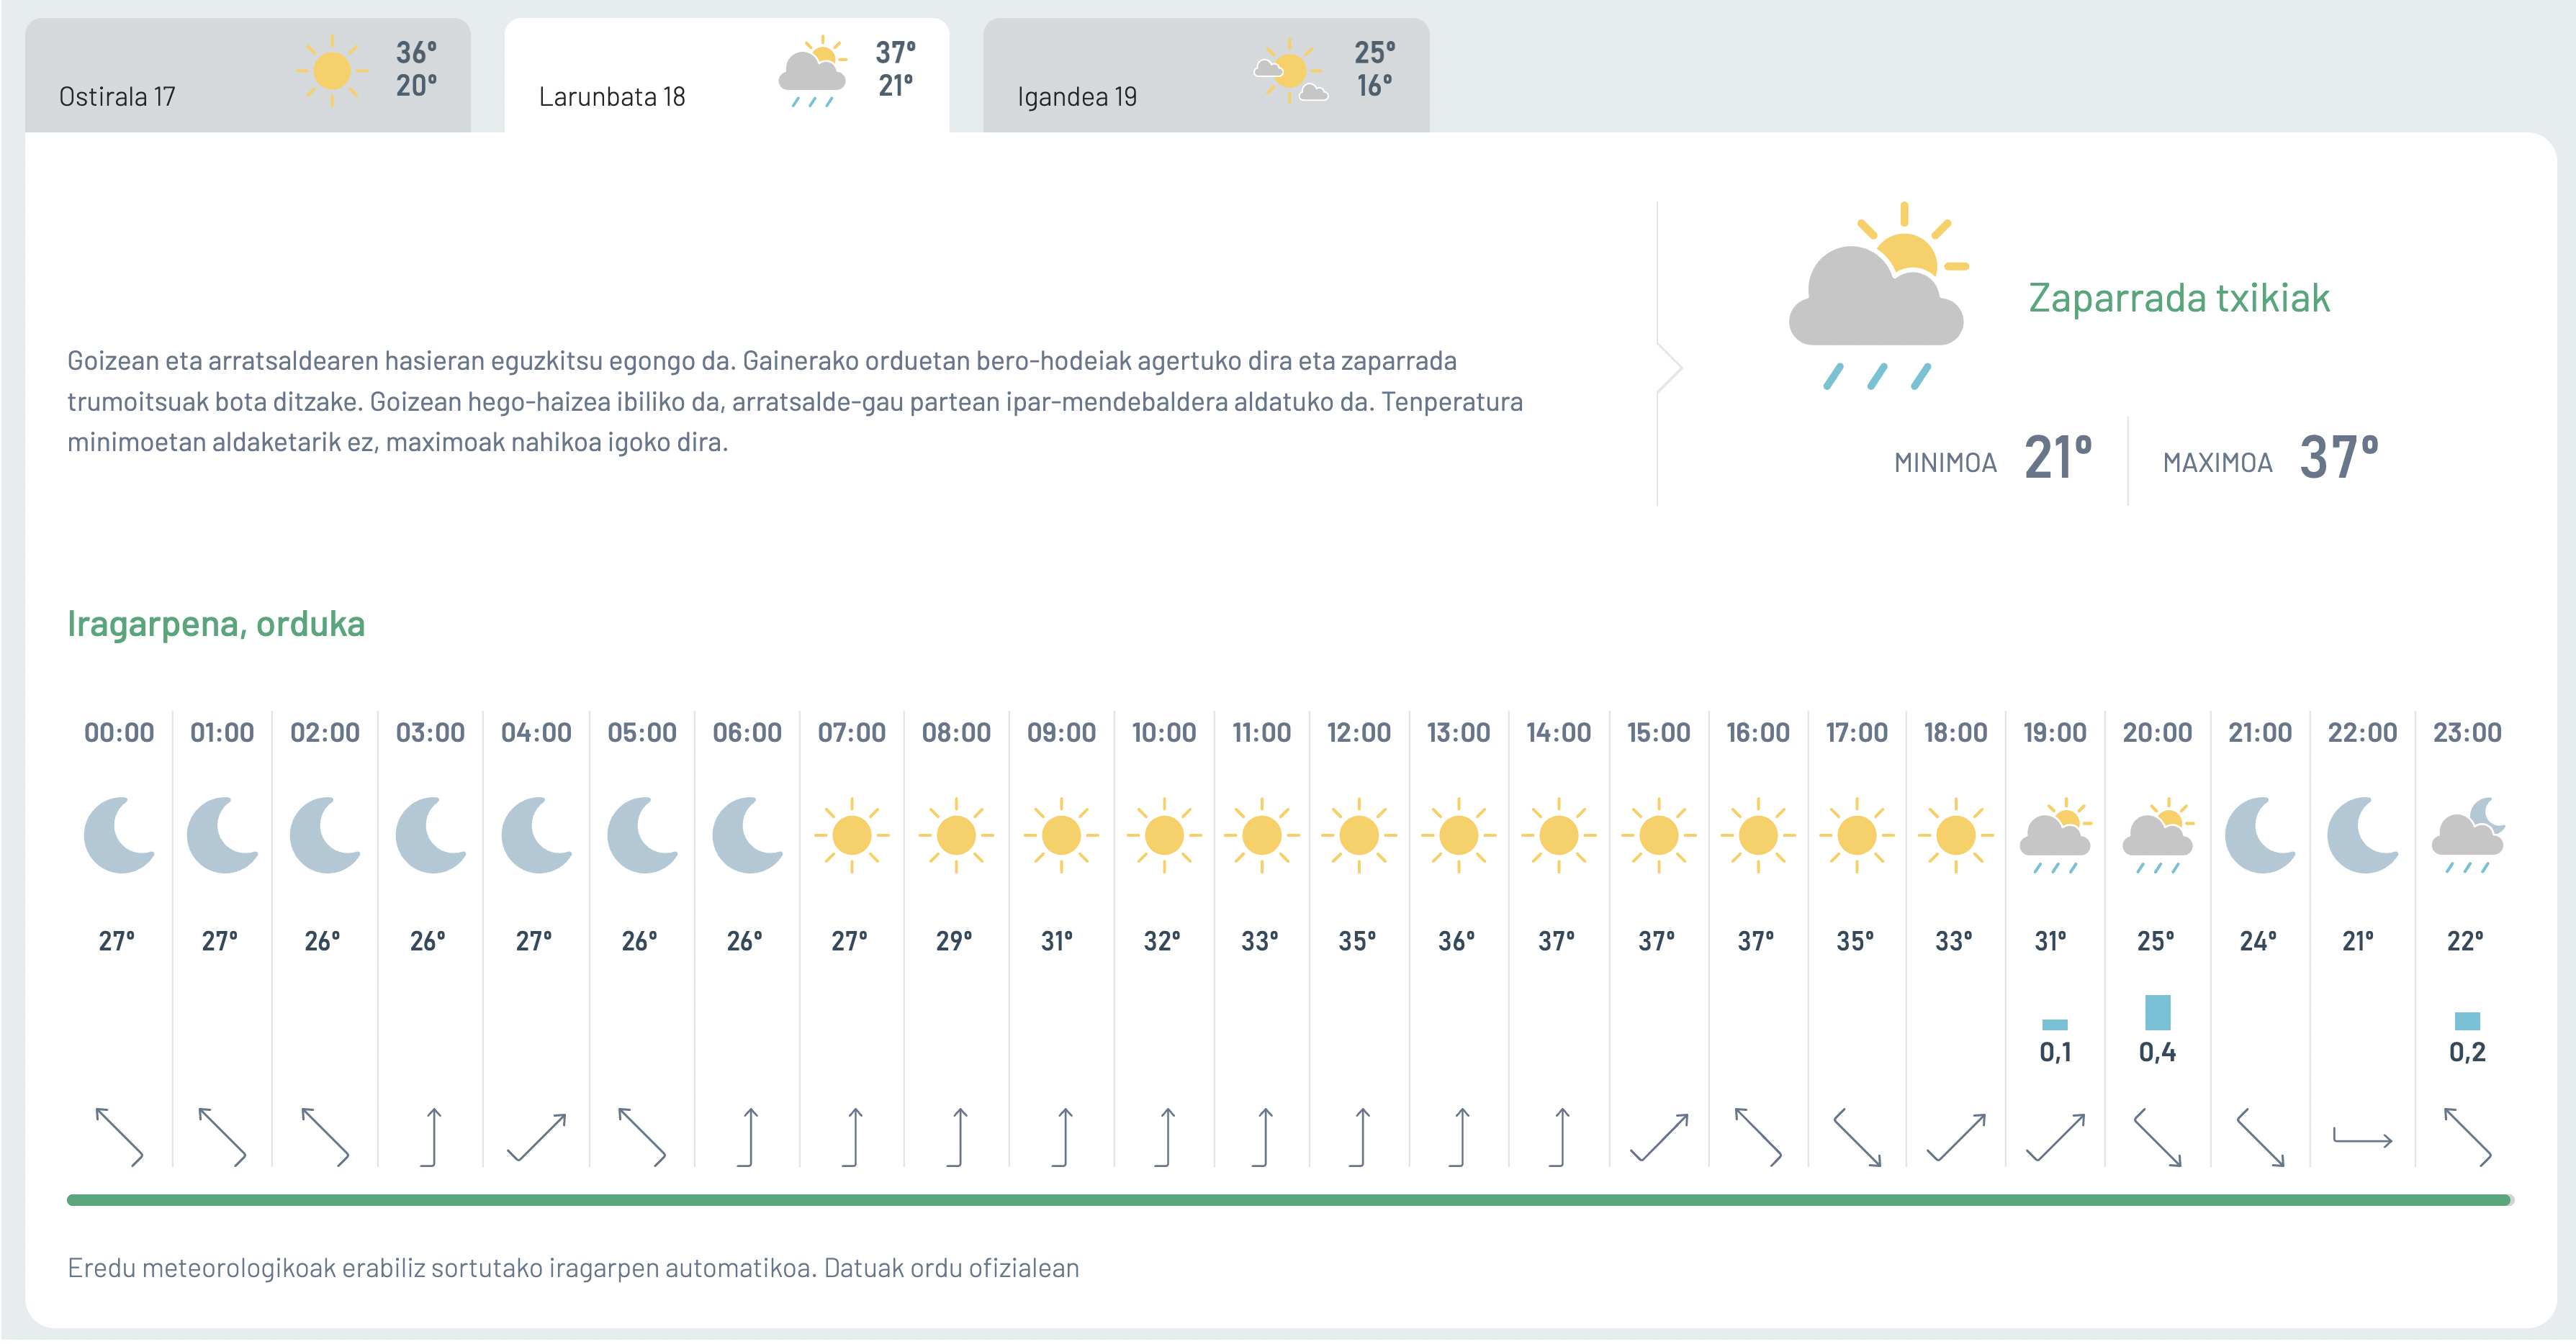Click the wind arrow at 00:00
2576x1344 pixels.
tap(119, 1138)
